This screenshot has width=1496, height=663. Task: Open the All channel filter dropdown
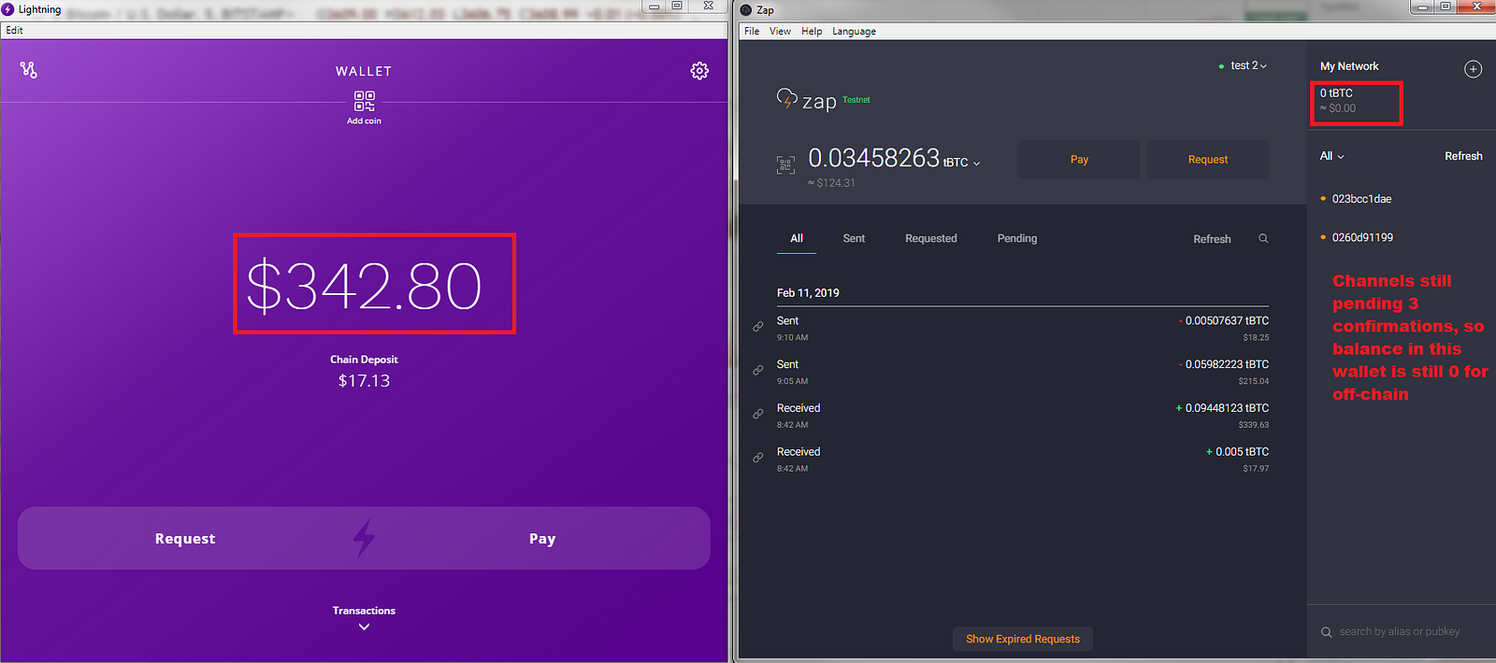tap(1331, 156)
